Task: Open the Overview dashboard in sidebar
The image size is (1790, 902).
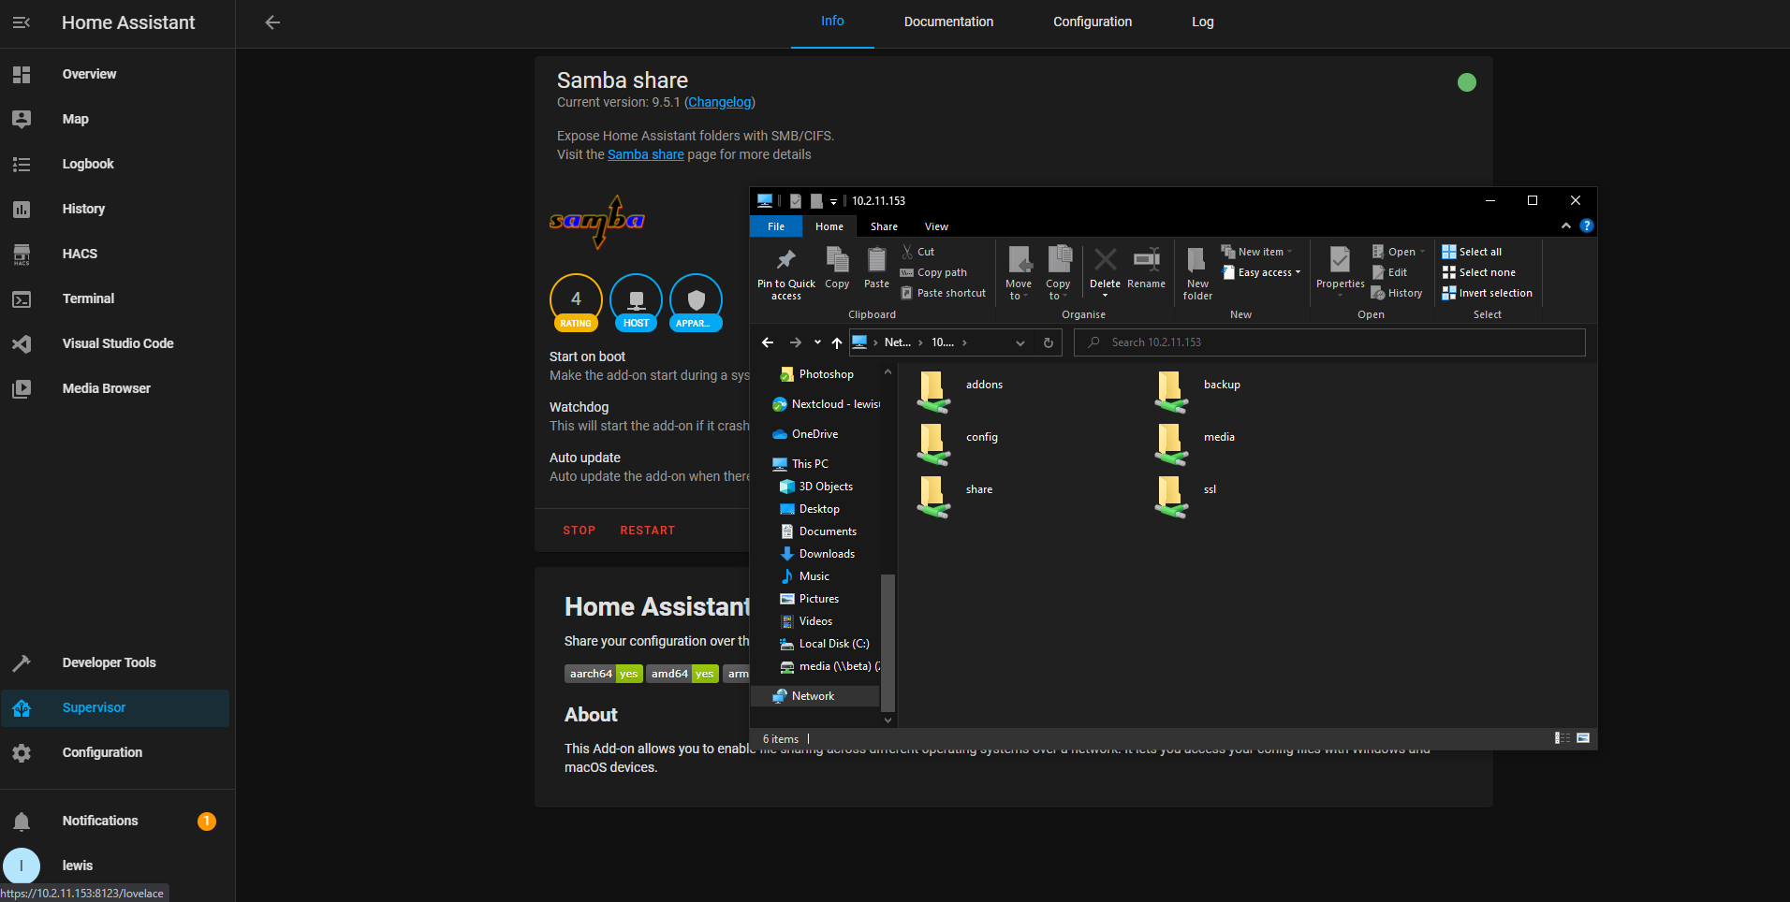Action: pyautogui.click(x=116, y=74)
